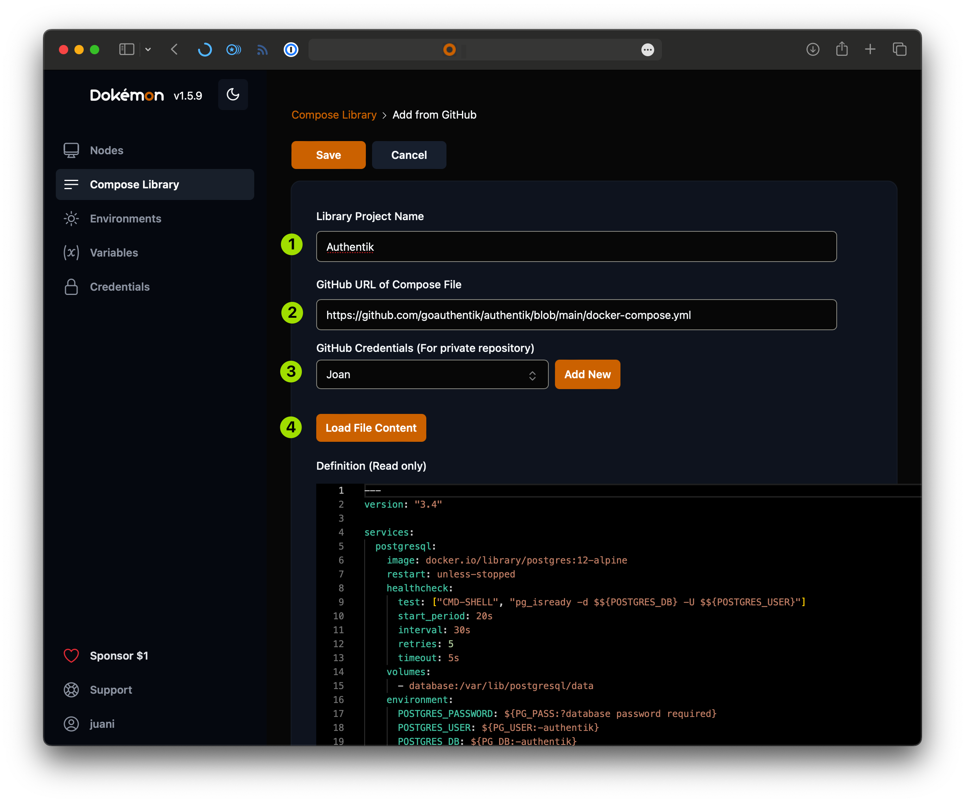Click the Dokémon logo
The image size is (965, 803).
tap(127, 95)
